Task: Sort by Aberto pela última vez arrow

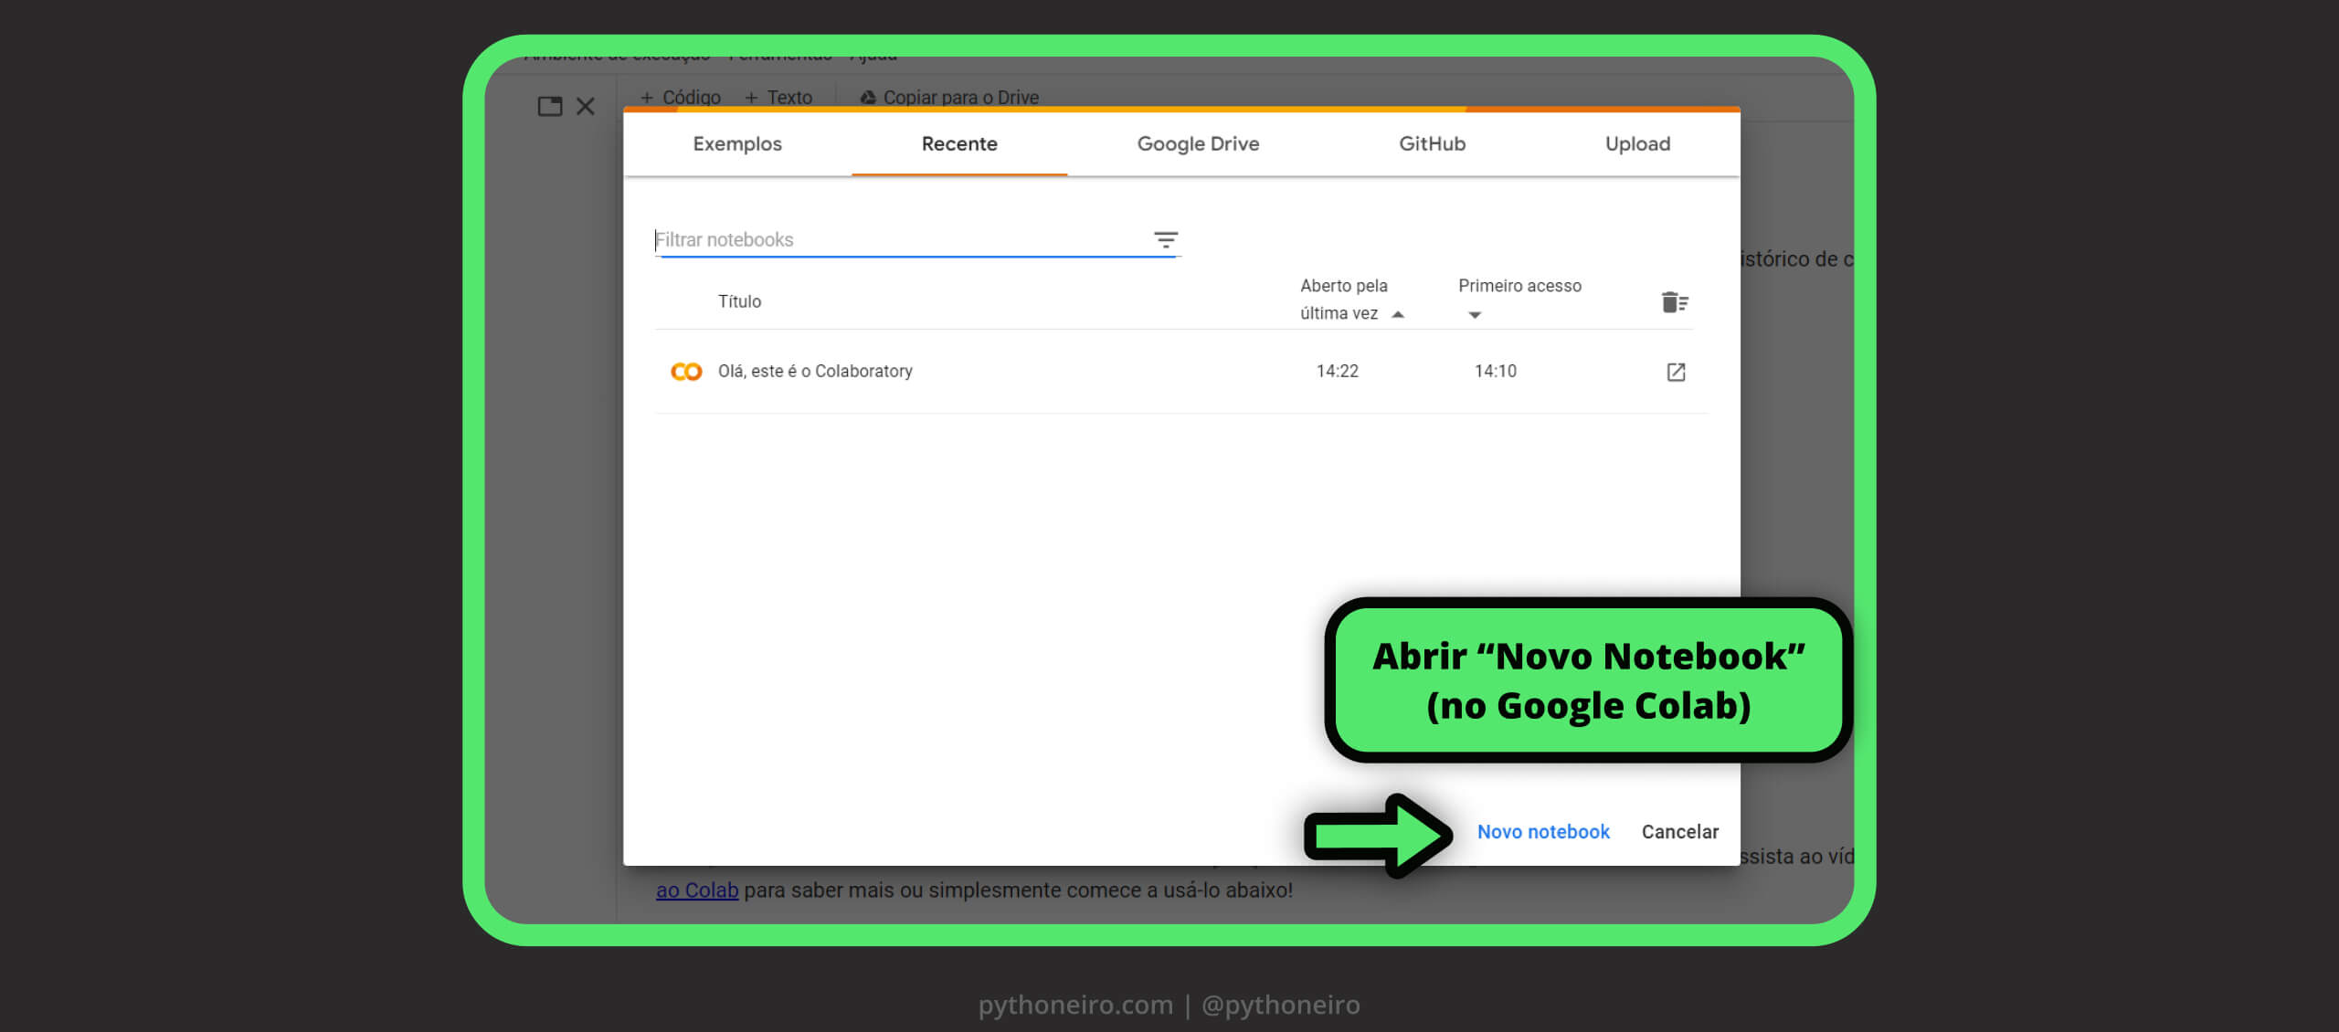Action: 1397,314
